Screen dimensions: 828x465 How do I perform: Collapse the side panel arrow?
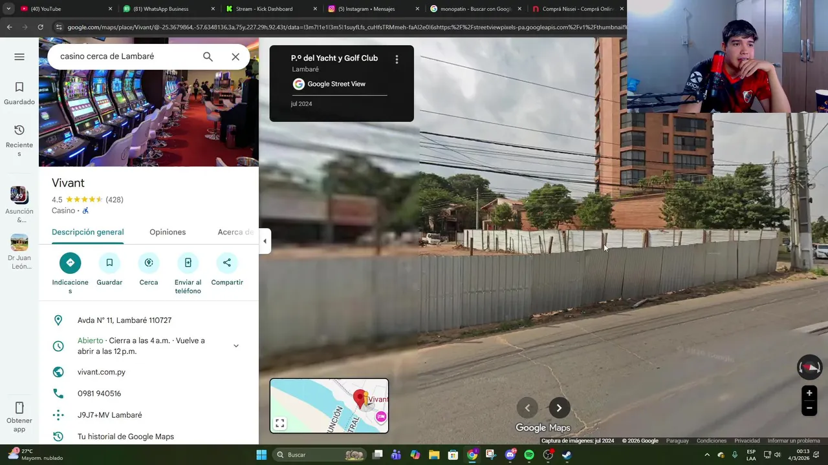pos(265,241)
